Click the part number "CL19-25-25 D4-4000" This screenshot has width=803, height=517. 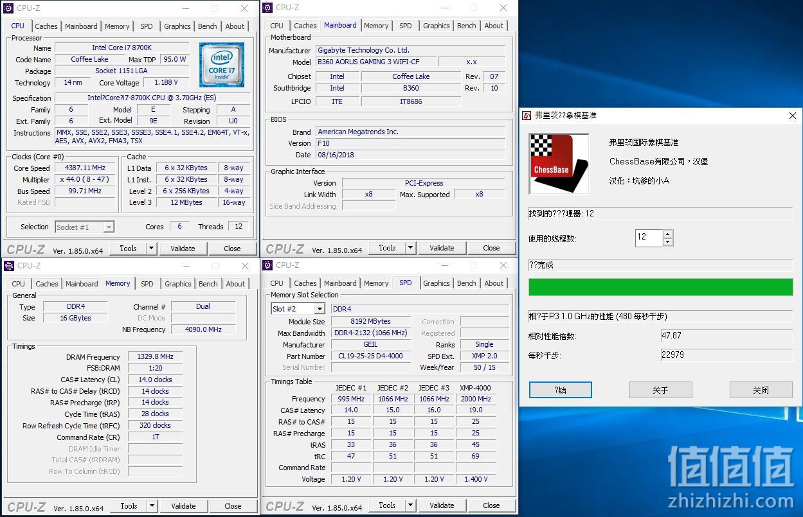click(371, 356)
